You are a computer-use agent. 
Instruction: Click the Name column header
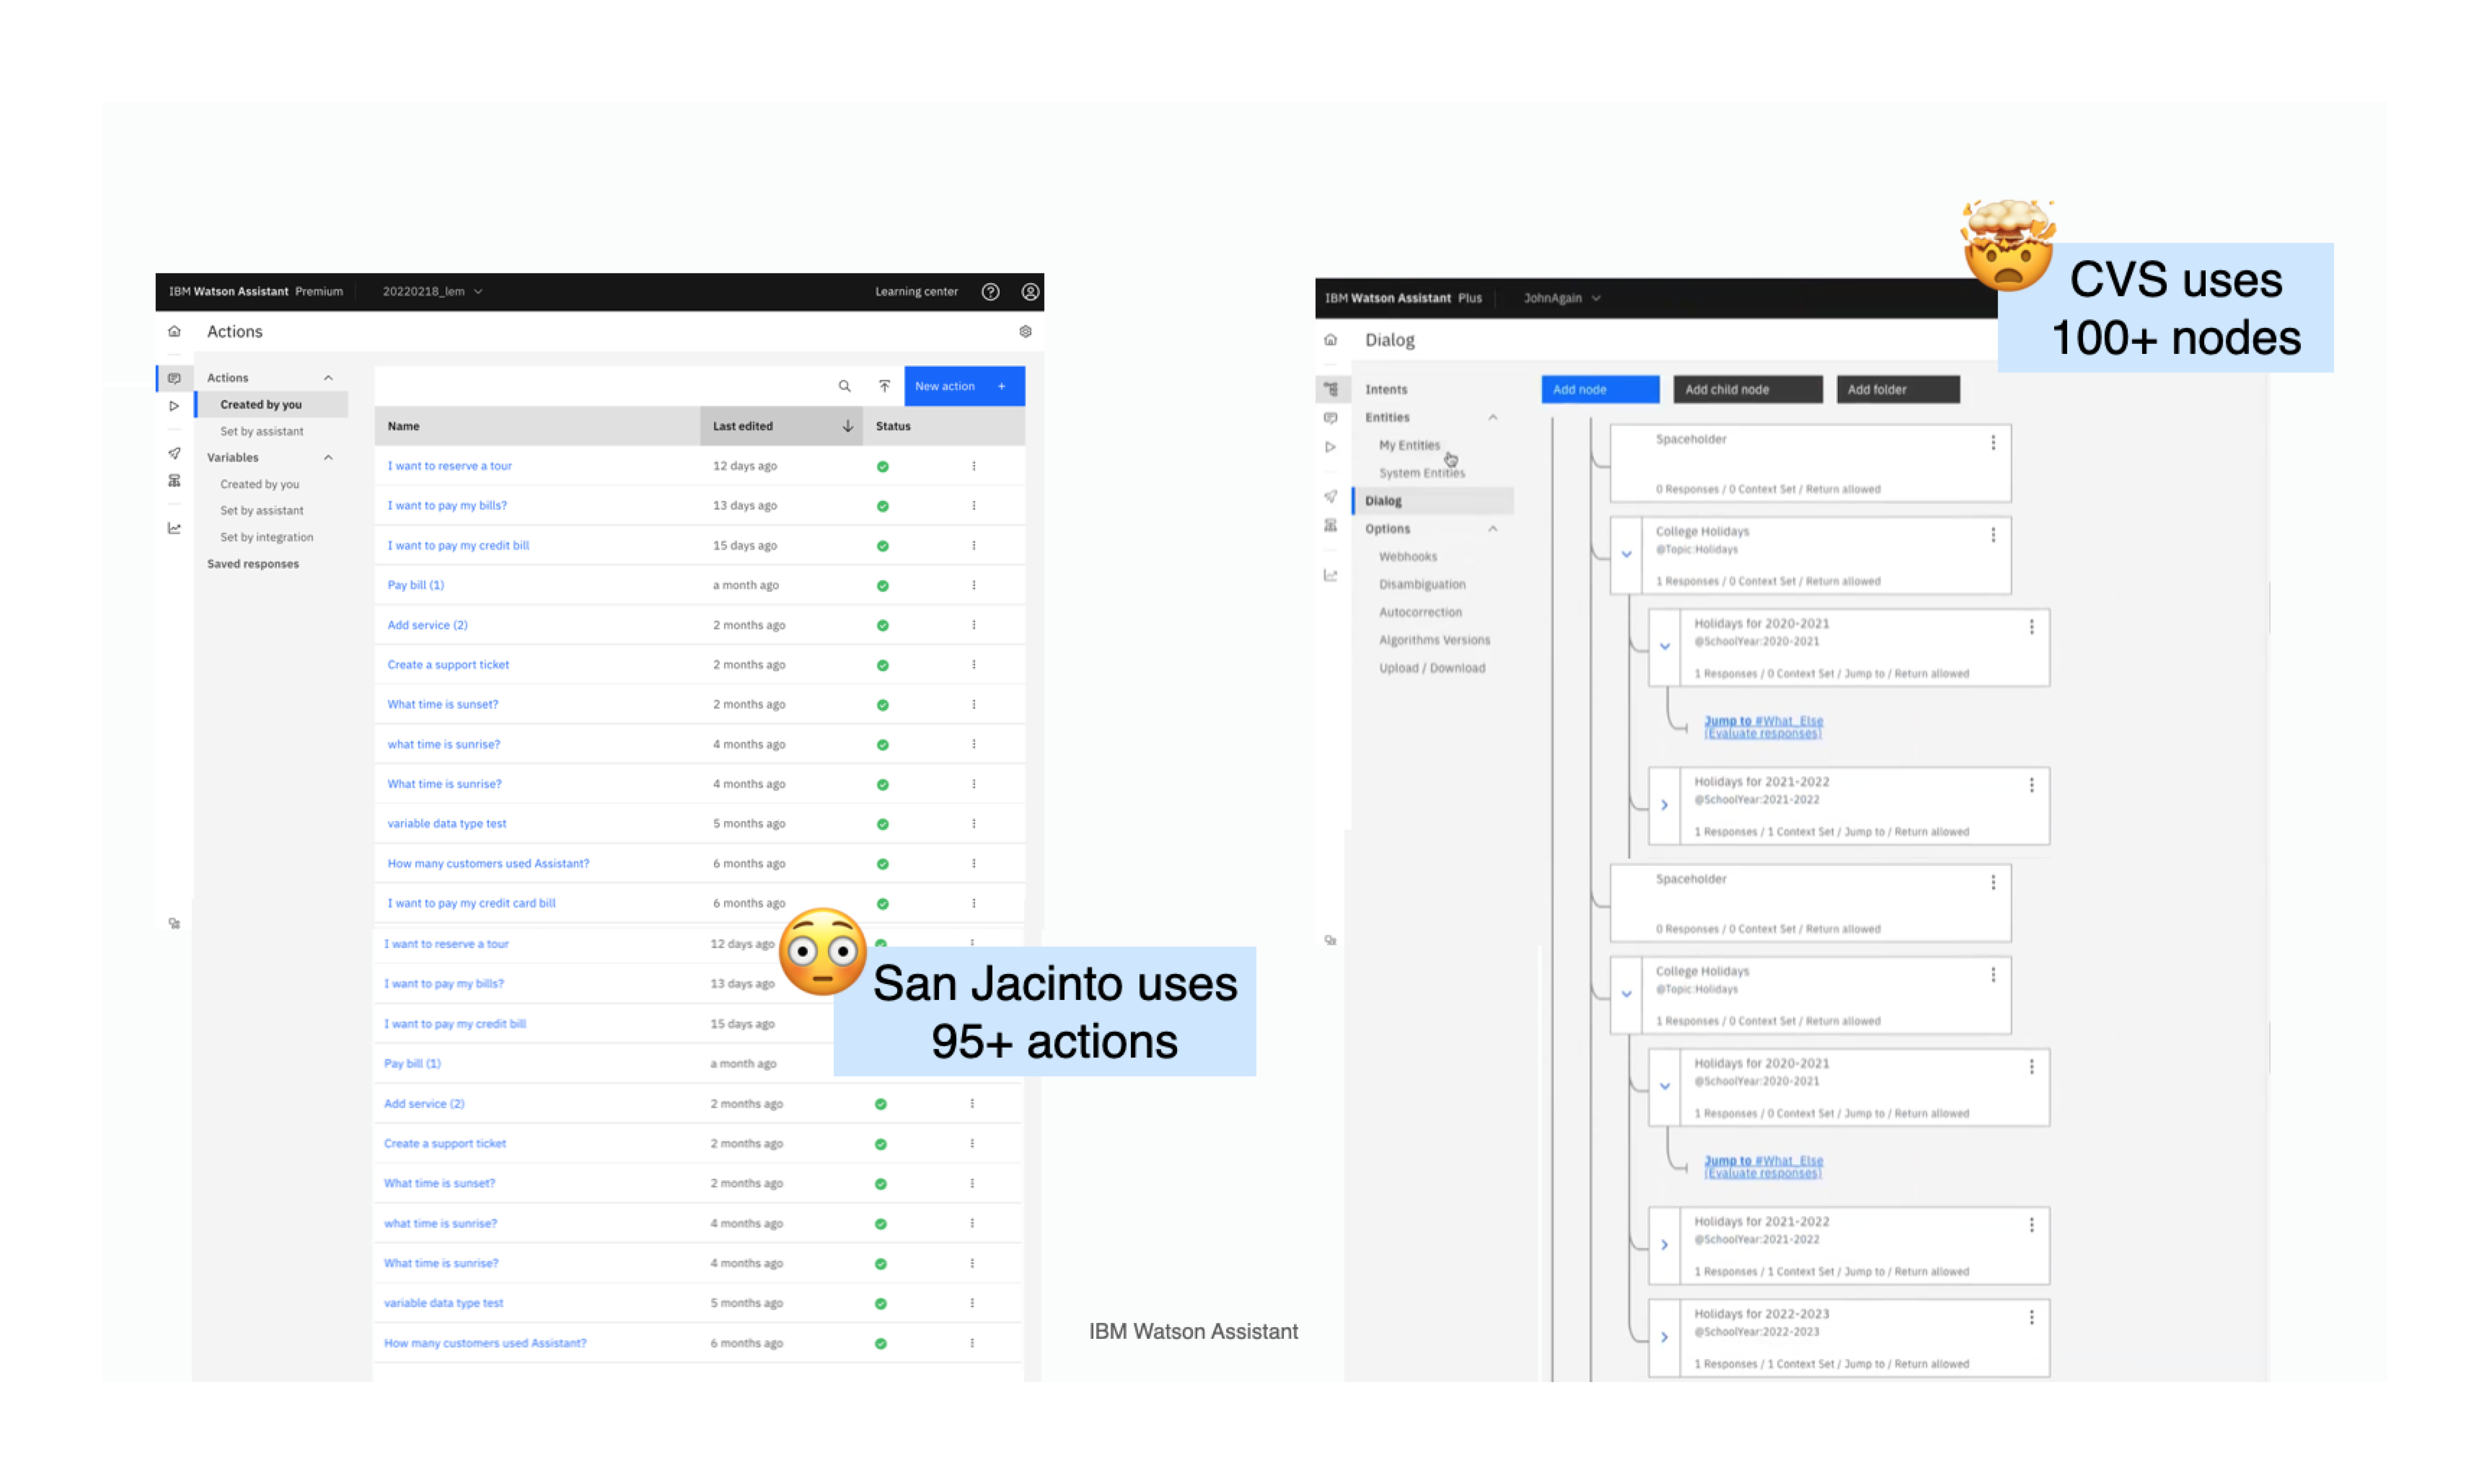(x=537, y=426)
